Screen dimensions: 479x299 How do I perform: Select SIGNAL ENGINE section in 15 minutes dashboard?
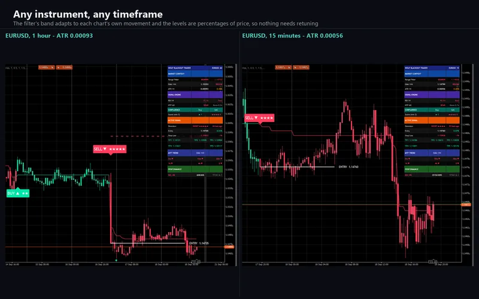[x=432, y=94]
